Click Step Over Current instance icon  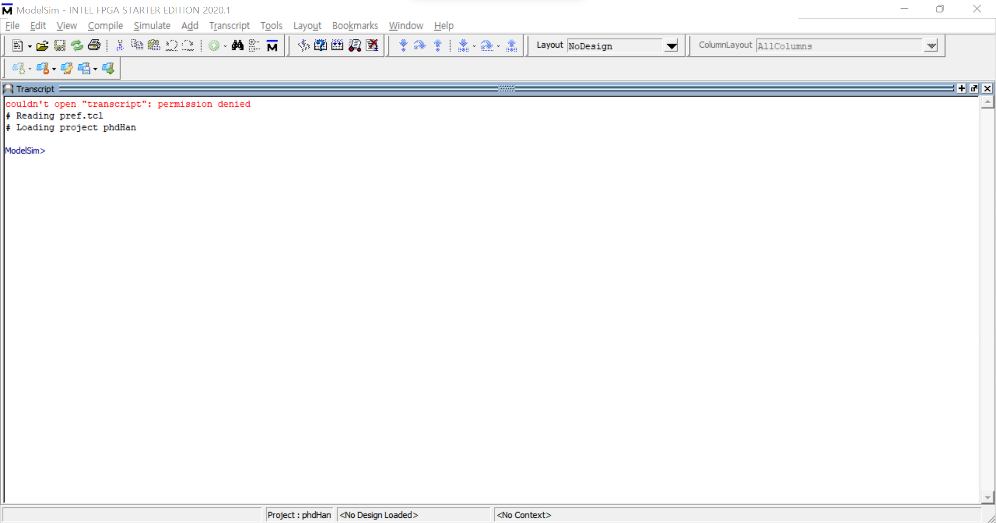pyautogui.click(x=487, y=46)
